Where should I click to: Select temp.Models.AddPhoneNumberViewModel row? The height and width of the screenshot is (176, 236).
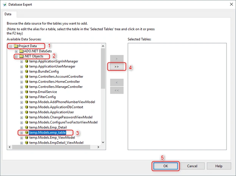(x=62, y=102)
